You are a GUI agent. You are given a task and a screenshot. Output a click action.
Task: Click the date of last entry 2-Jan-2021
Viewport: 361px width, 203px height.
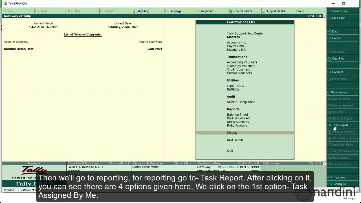[x=154, y=49]
